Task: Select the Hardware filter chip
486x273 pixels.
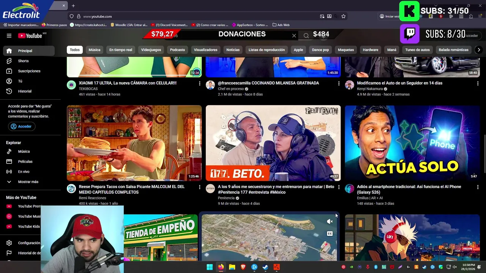Action: [371, 50]
